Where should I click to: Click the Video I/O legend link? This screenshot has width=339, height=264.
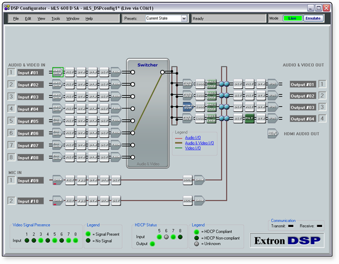[193, 148]
